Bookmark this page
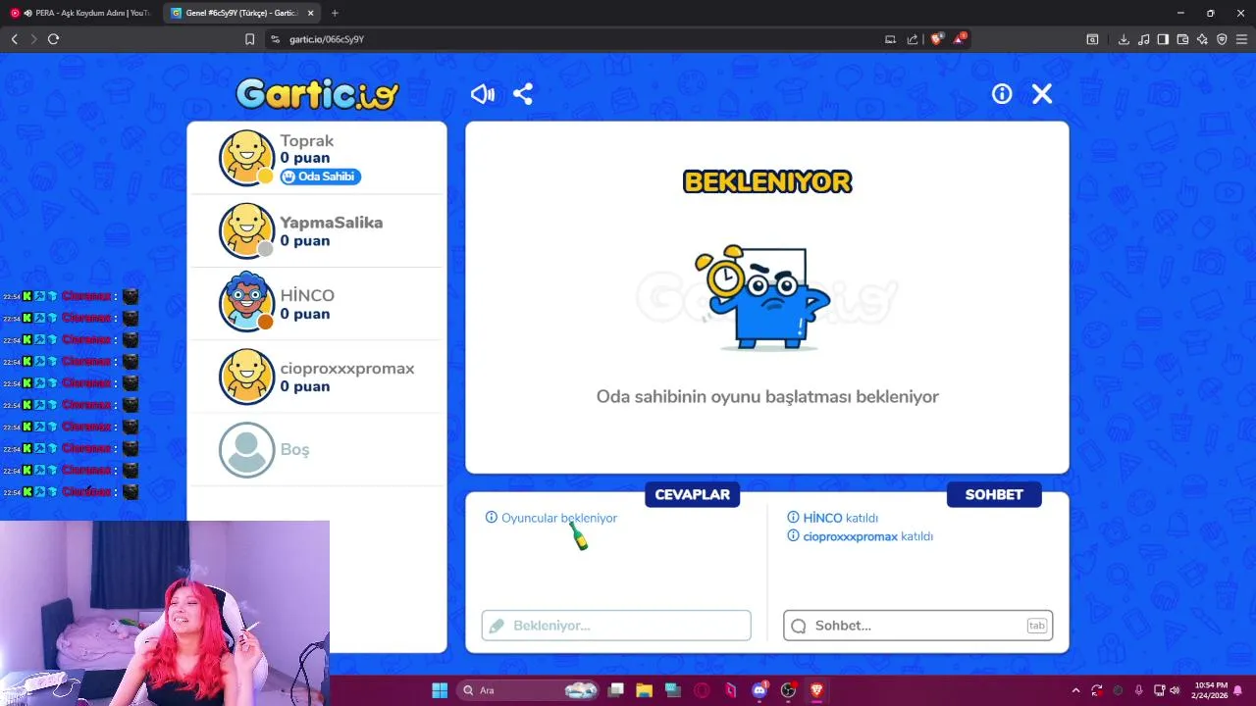This screenshot has width=1256, height=706. pos(249,39)
